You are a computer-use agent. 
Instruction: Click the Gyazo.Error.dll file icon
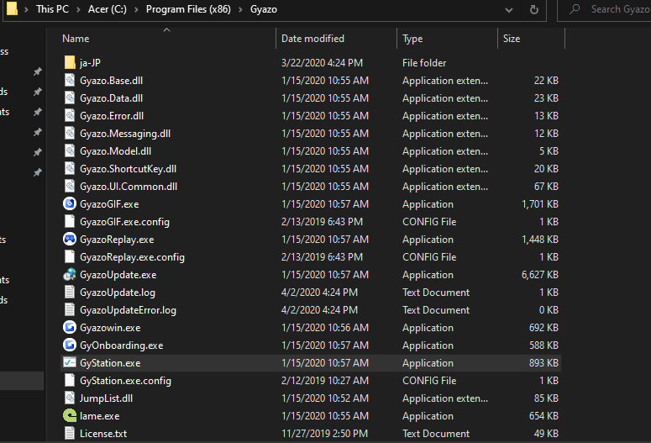70,115
